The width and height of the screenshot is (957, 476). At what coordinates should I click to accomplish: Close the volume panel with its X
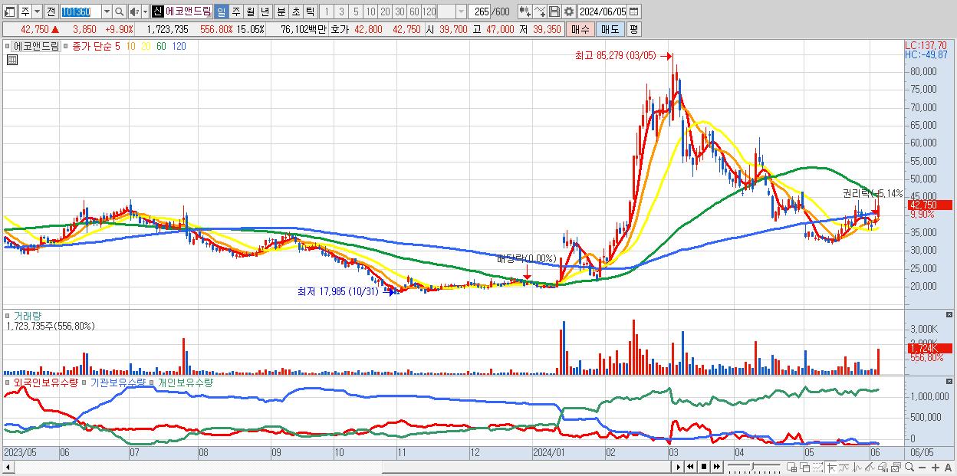point(950,315)
